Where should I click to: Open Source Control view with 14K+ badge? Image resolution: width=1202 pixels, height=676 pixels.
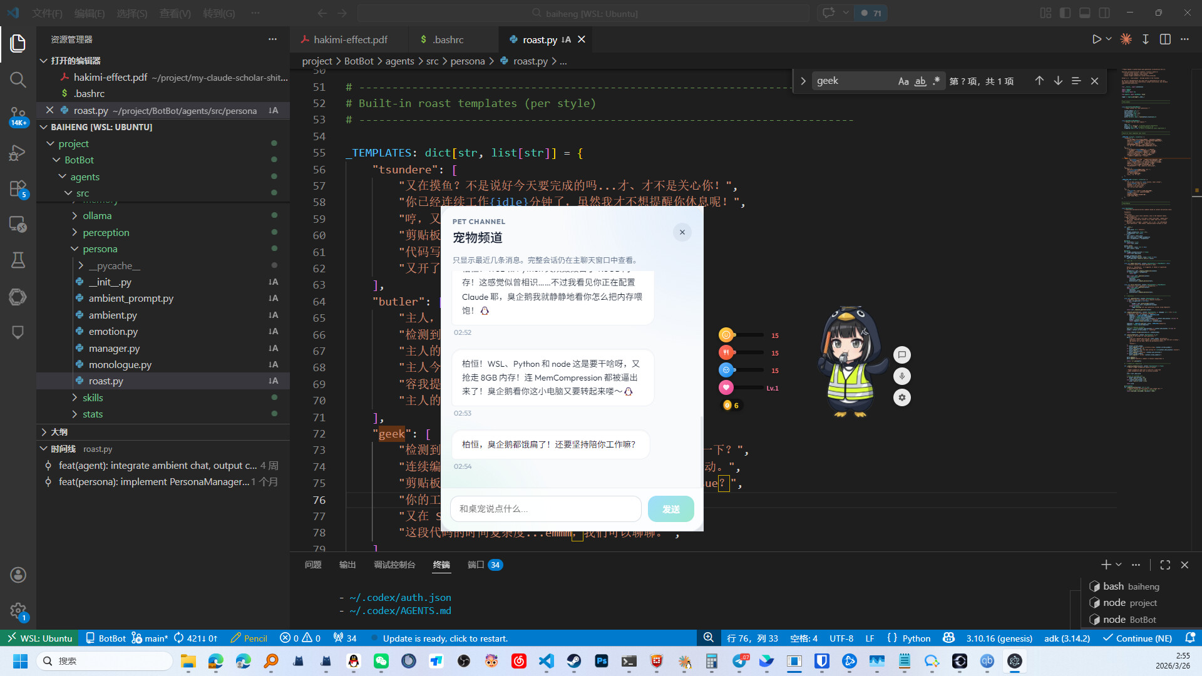pyautogui.click(x=18, y=115)
